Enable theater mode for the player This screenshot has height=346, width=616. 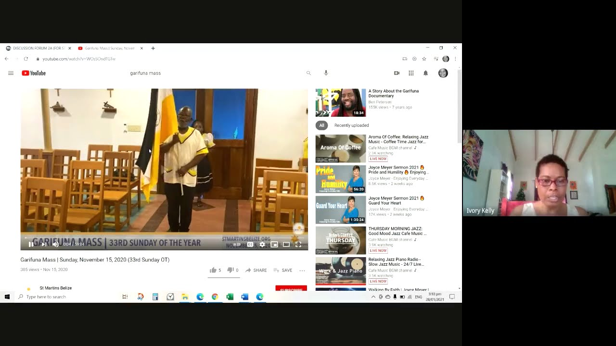(x=286, y=244)
